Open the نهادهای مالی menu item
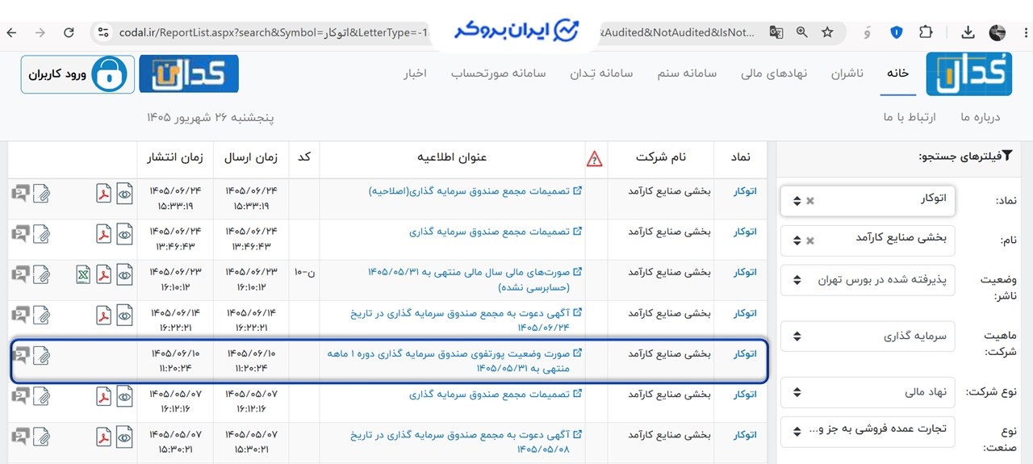Image resolution: width=1033 pixels, height=464 pixels. 775,73
